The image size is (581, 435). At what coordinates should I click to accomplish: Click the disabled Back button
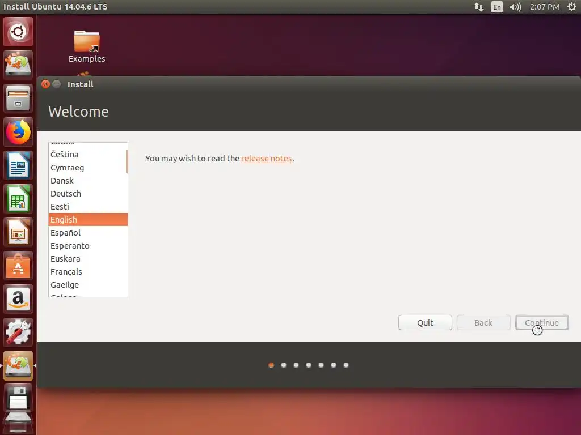[x=483, y=322]
